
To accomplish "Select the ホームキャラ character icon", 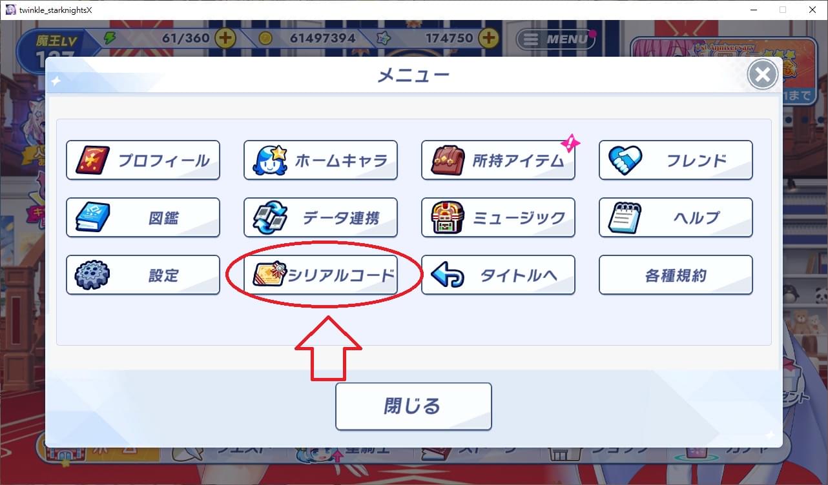I will [x=270, y=160].
